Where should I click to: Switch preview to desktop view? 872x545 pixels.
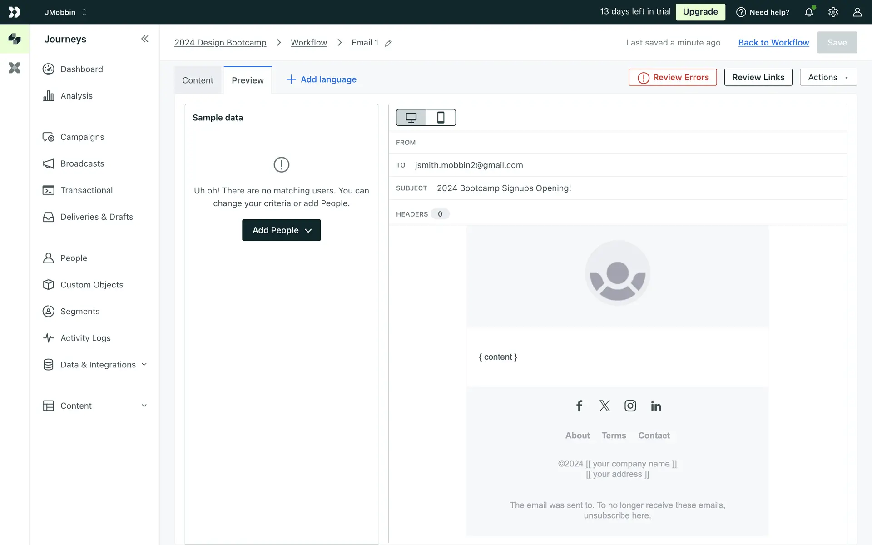coord(411,118)
